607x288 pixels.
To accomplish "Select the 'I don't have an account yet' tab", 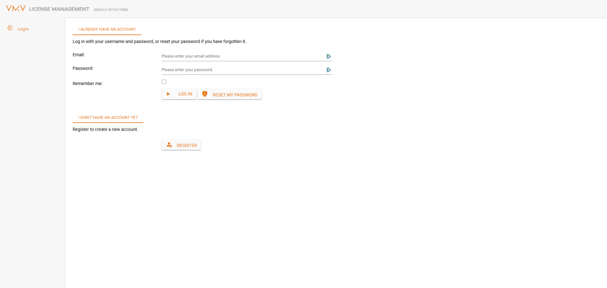I will pos(108,117).
